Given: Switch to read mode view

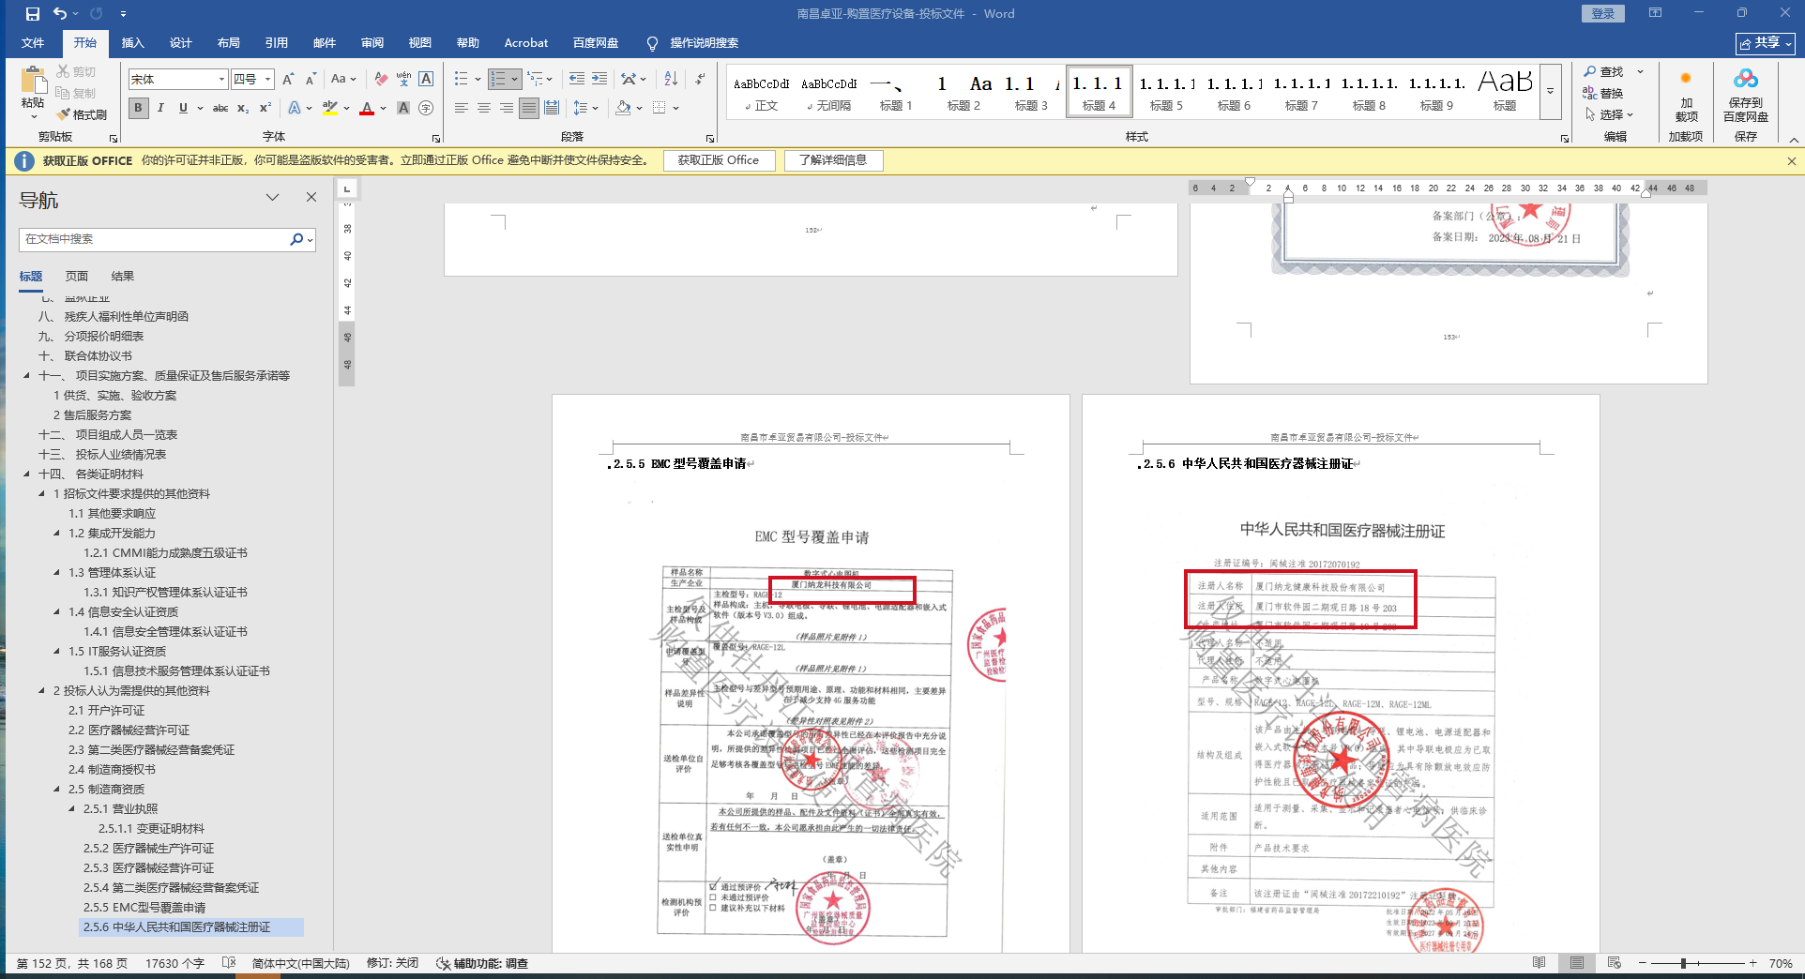Looking at the screenshot, I should pos(1540,963).
